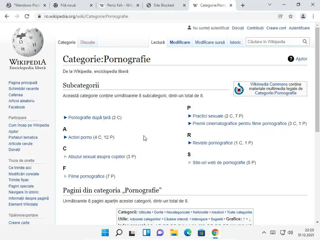Image resolution: width=320 pixels, height=240 pixels.
Task: Open the 'Contribuții' link
Action: 255,28
